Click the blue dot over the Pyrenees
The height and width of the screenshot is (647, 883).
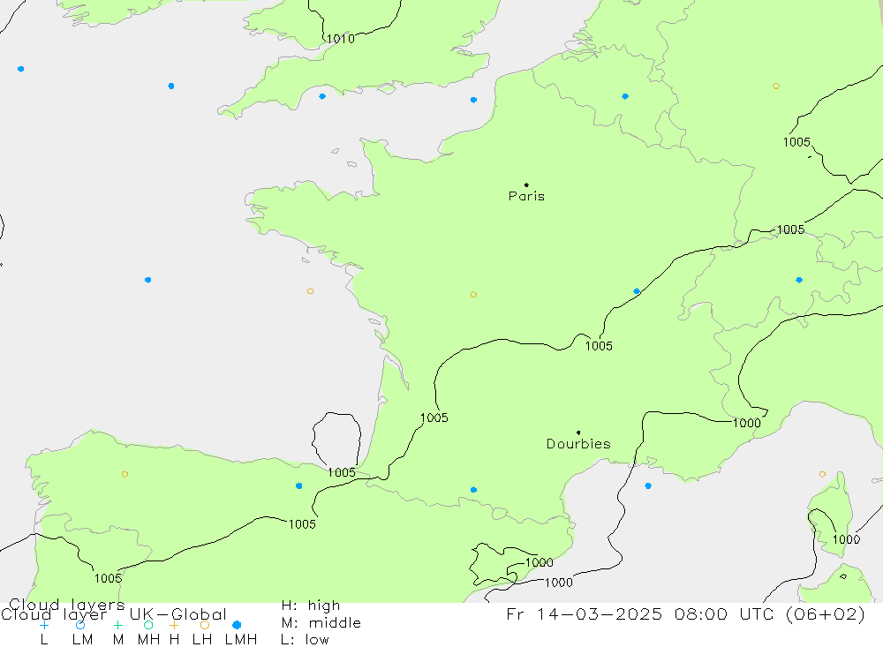473,490
